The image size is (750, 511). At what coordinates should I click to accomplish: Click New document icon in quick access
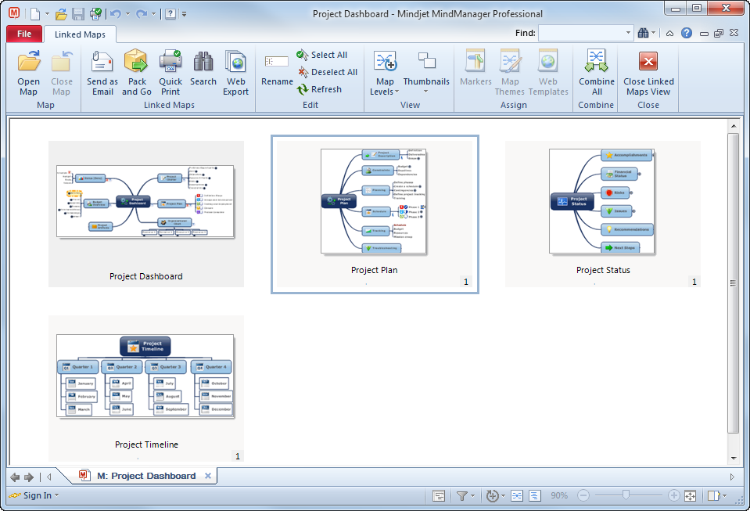tap(35, 14)
